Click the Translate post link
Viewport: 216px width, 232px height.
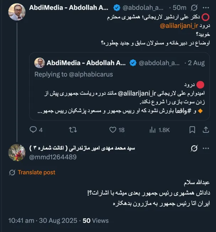[36, 172]
